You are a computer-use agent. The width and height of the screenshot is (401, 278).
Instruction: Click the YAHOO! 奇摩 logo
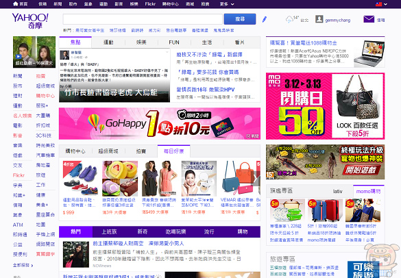click(x=30, y=21)
